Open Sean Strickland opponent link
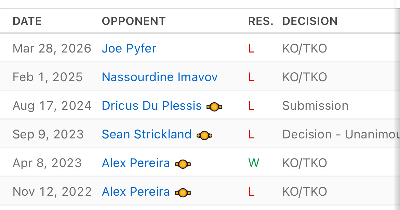 [147, 135]
